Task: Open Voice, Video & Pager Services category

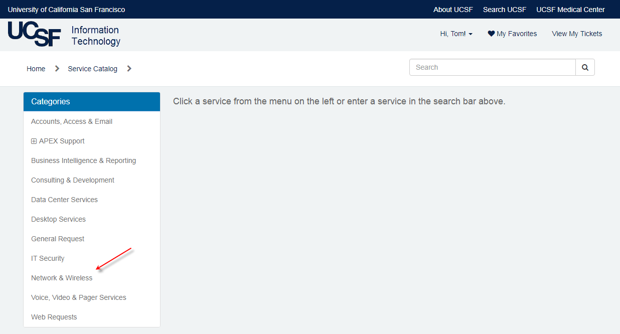Action: click(x=79, y=297)
